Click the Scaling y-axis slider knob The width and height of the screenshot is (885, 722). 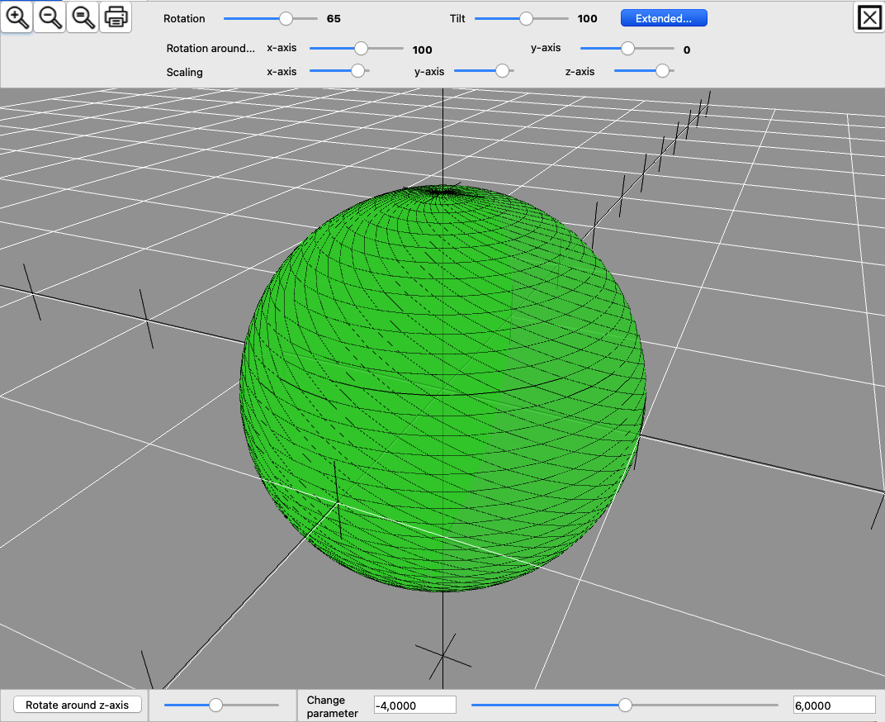[x=502, y=71]
